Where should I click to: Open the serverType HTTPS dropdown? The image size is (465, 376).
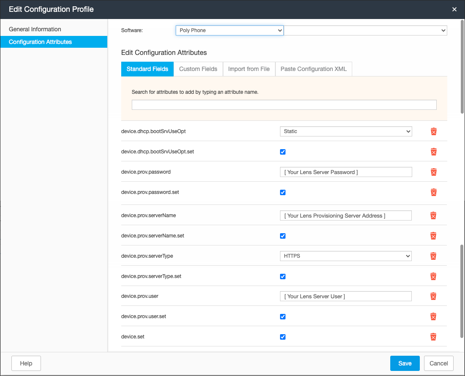tap(346, 256)
